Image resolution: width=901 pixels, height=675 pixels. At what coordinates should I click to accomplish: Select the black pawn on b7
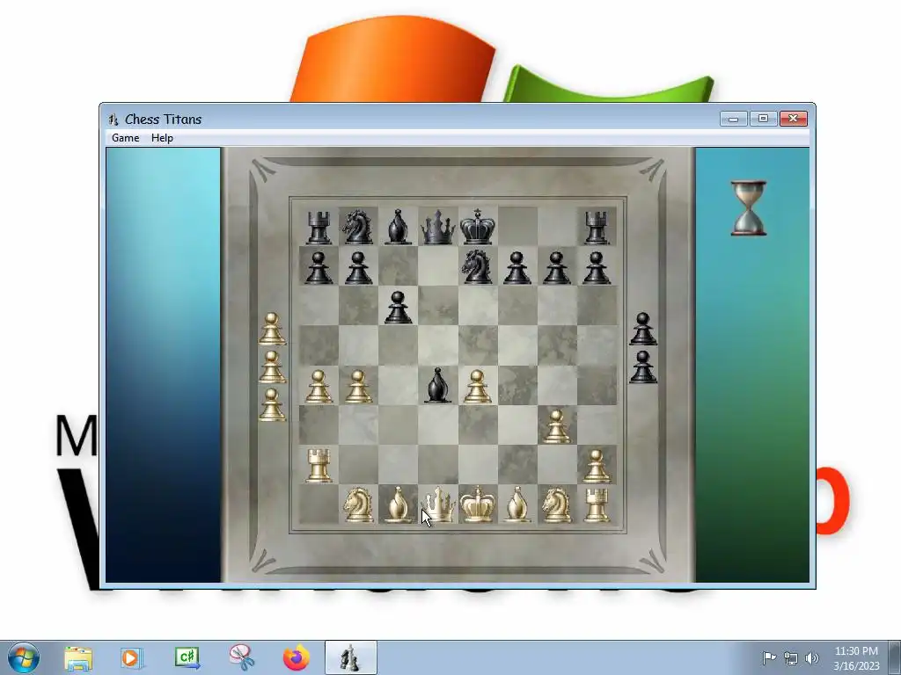358,267
